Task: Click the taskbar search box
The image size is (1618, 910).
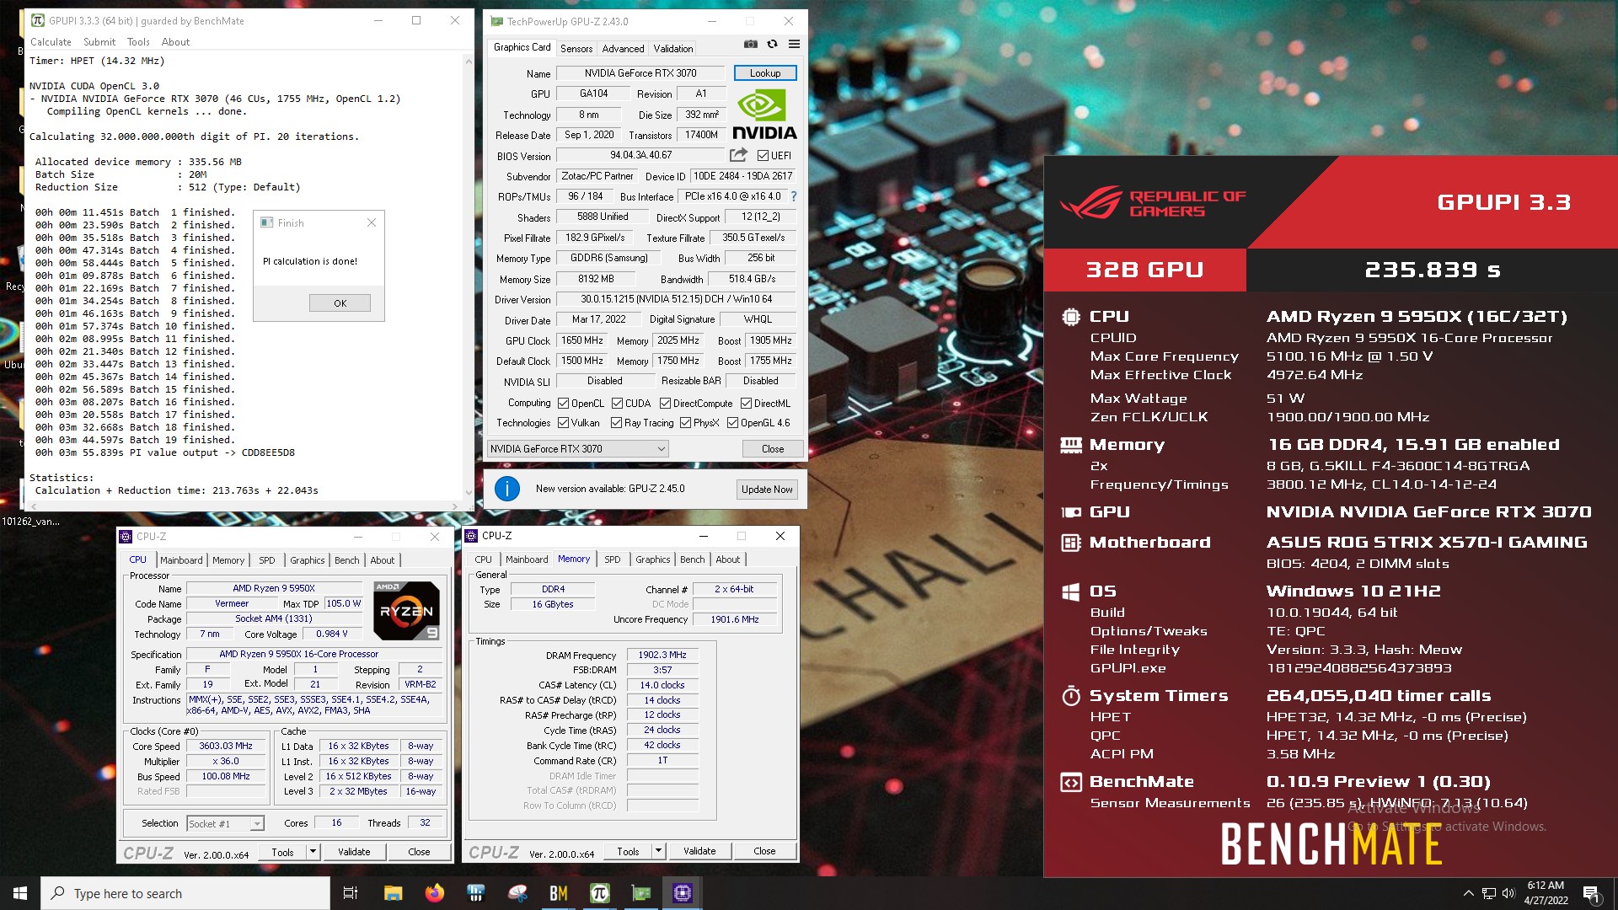Action: click(x=185, y=893)
